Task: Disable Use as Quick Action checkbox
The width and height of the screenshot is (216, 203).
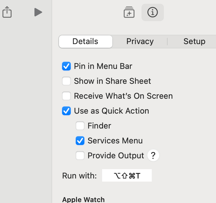Action: [66, 111]
